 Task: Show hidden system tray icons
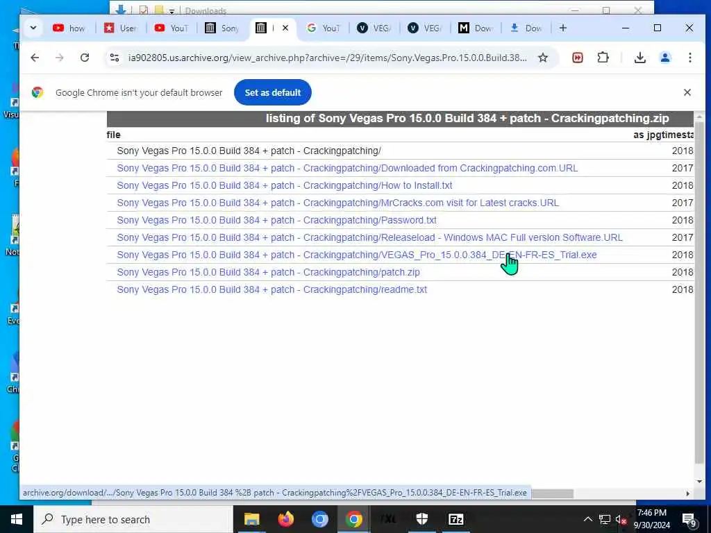[x=587, y=519]
